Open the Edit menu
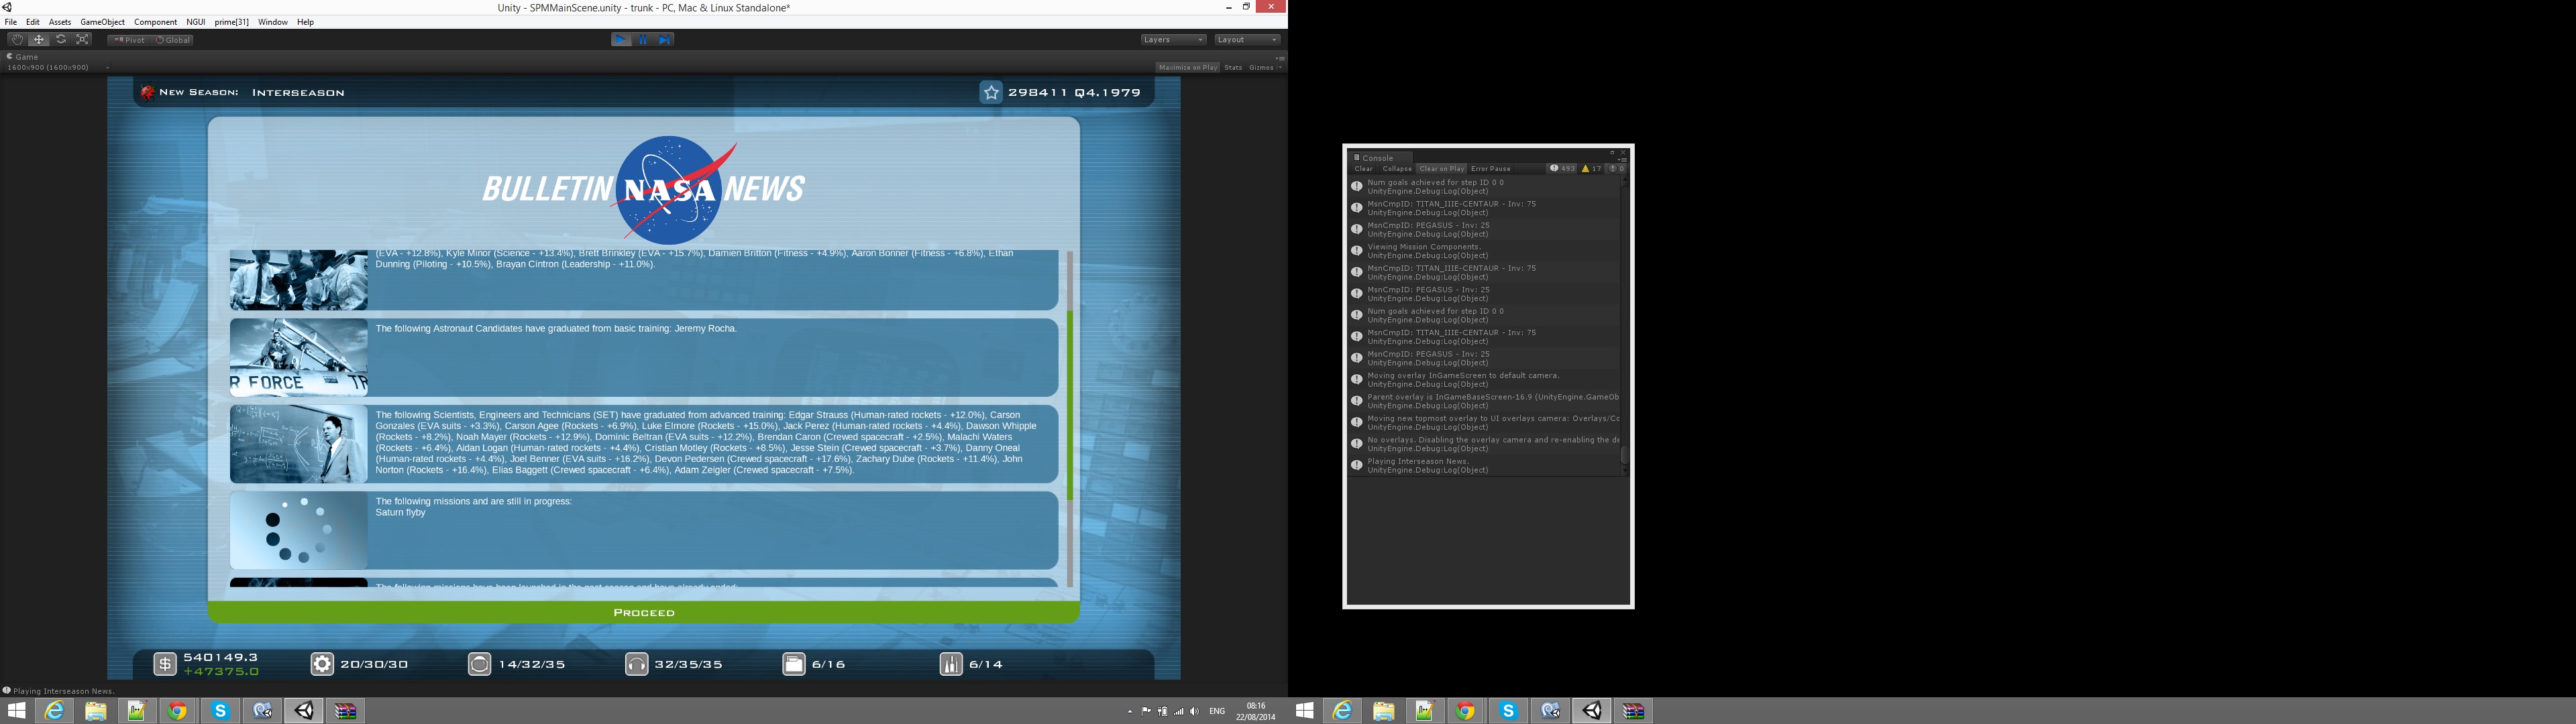This screenshot has height=724, width=2576. (33, 22)
